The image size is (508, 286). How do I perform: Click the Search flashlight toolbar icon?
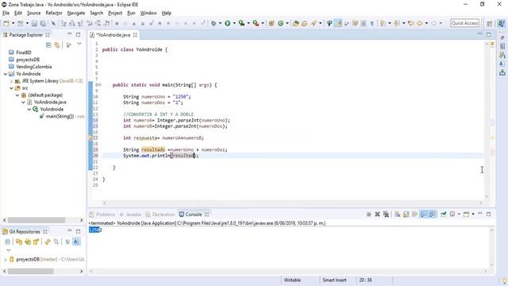[314, 23]
